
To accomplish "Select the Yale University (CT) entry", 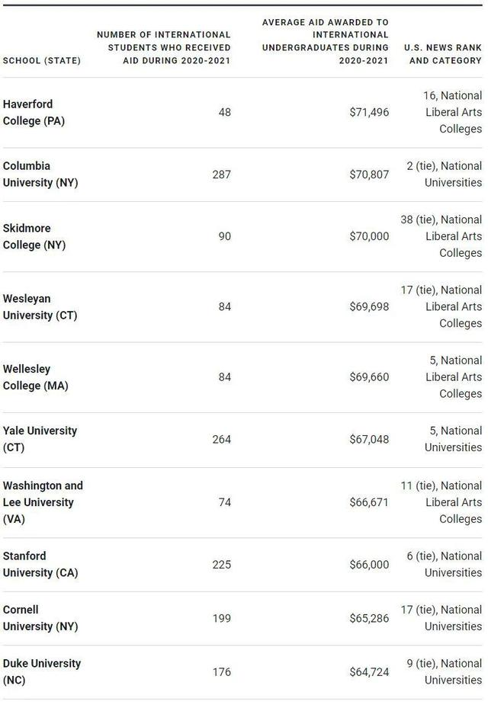I will click(40, 439).
